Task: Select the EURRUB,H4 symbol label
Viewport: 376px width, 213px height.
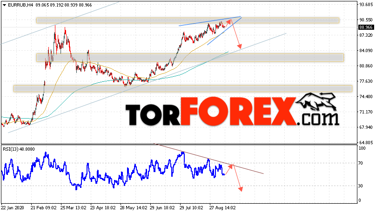Action: click(x=20, y=5)
